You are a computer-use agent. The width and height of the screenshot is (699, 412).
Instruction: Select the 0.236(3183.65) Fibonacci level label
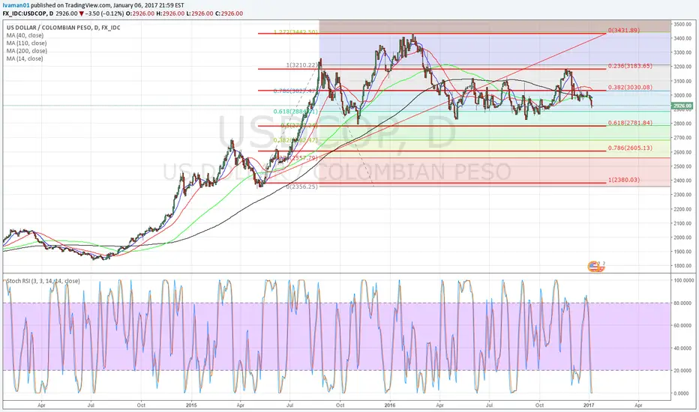point(630,66)
